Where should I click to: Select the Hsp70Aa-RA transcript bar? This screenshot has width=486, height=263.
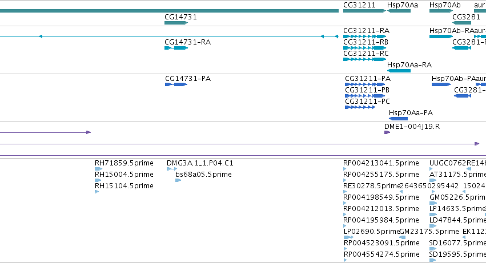[399, 71]
